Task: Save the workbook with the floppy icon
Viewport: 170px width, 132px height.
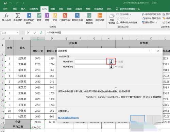Action: (5, 3)
